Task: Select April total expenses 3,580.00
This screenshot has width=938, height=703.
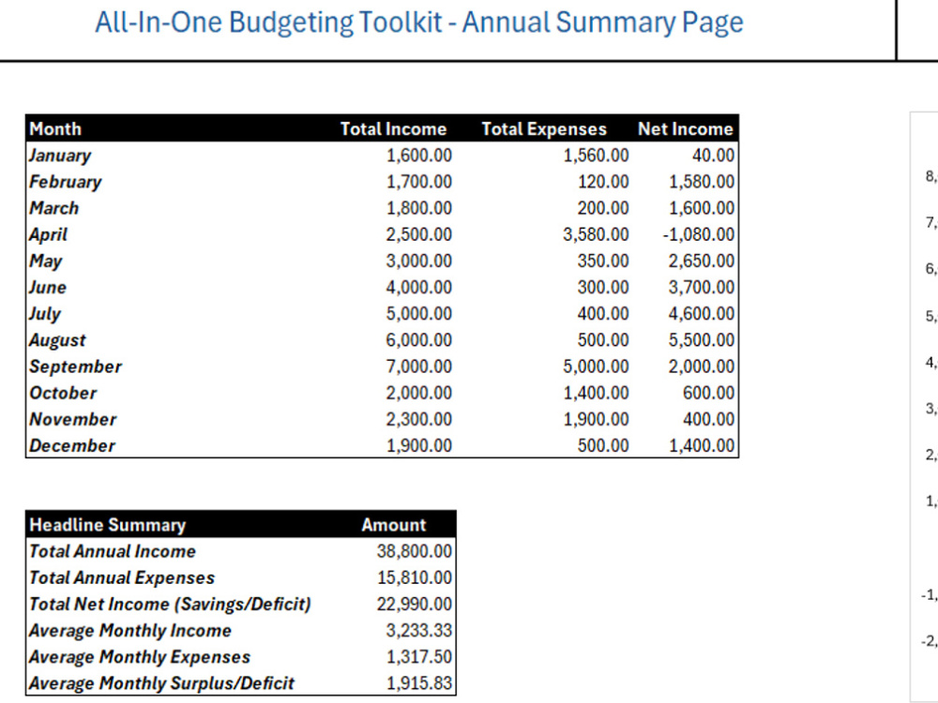Action: (x=596, y=234)
